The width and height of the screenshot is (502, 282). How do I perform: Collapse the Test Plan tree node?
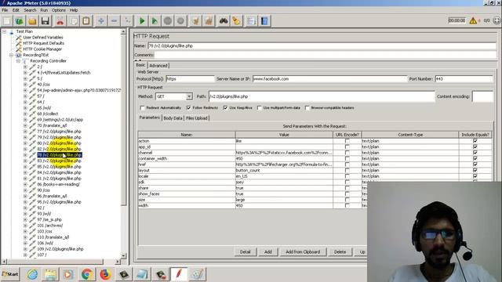[5, 31]
